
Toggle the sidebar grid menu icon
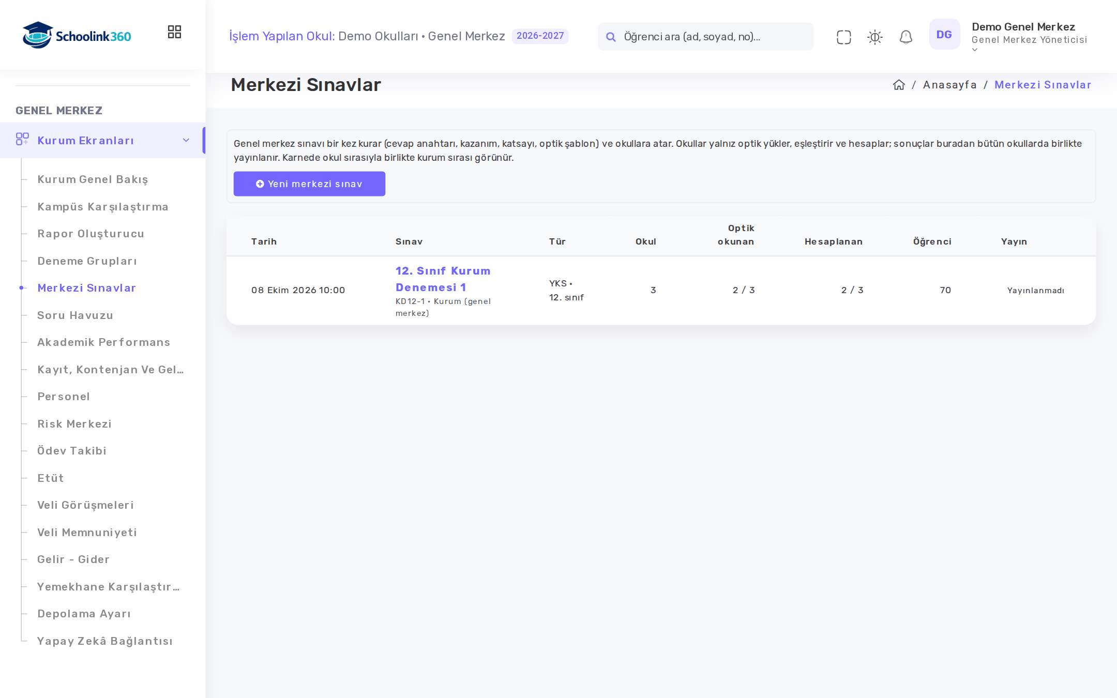(x=174, y=32)
